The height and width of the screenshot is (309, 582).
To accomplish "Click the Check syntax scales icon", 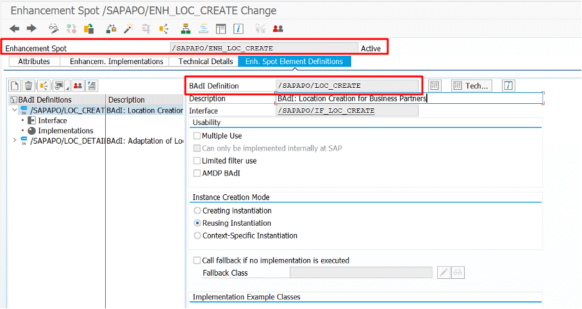I will point(111,29).
